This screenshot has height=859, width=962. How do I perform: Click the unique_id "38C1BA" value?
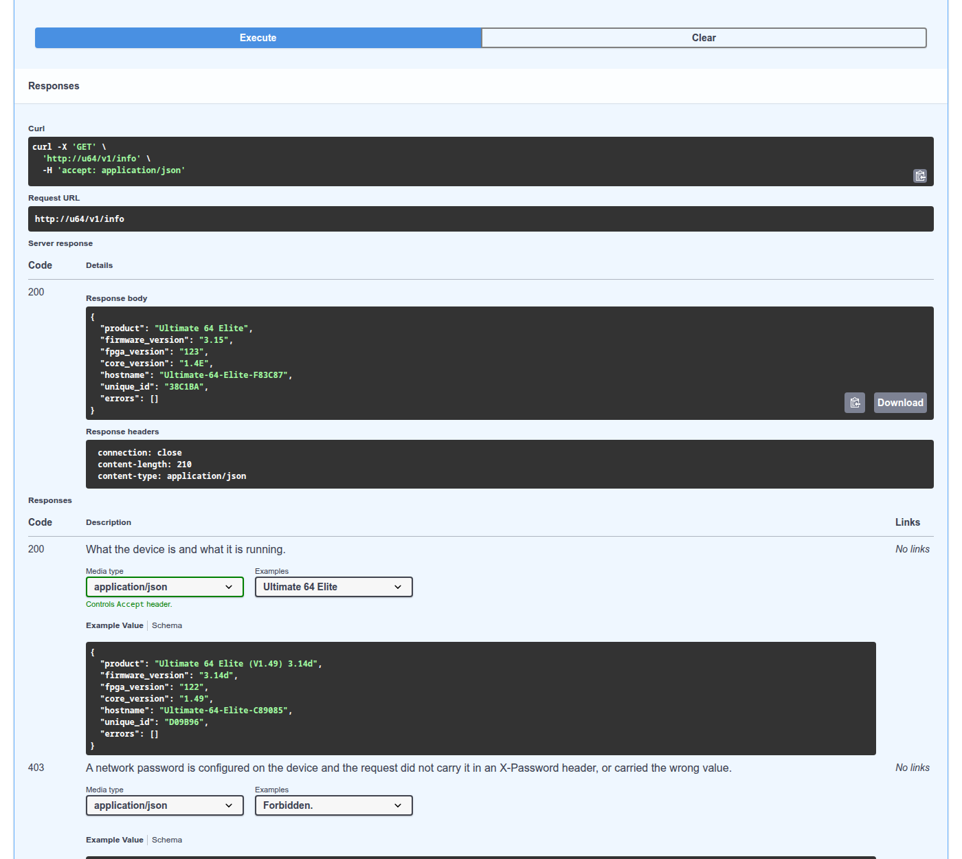tap(184, 387)
